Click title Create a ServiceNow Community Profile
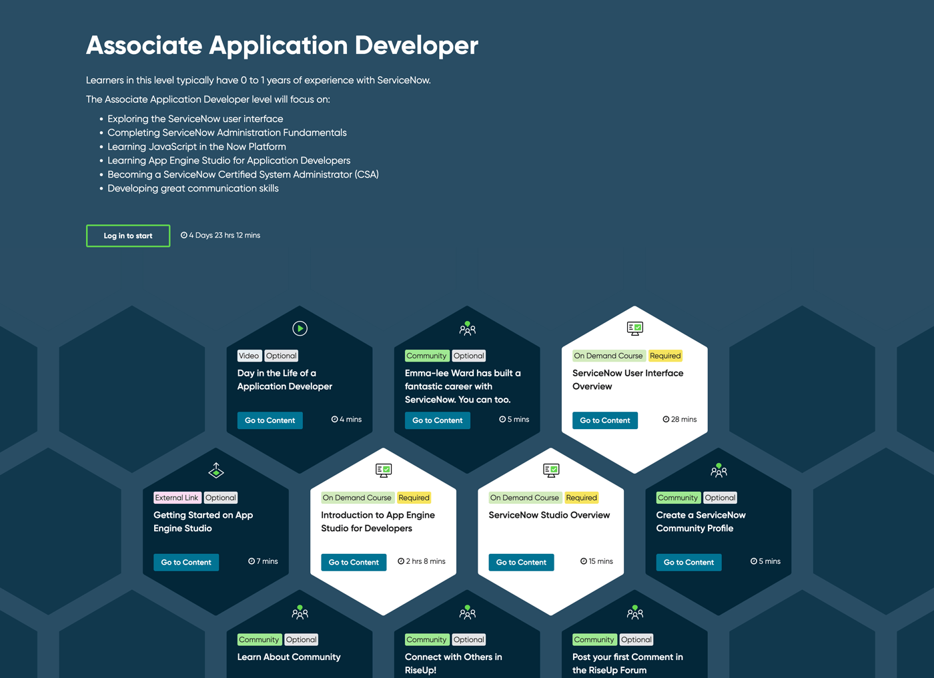934x678 pixels. (x=701, y=522)
